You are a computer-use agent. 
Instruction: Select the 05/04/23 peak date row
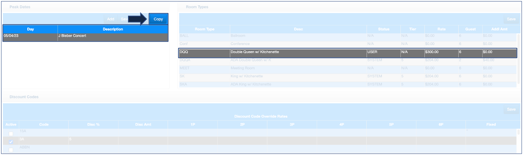pyautogui.click(x=30, y=36)
